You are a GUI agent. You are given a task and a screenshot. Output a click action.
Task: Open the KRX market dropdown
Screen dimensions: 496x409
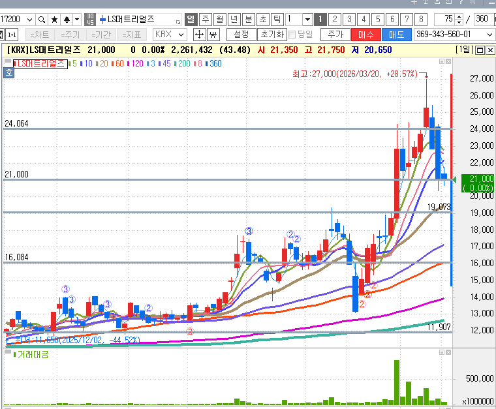tap(181, 35)
